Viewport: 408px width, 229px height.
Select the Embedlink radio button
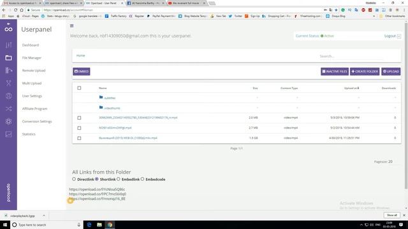point(119,179)
